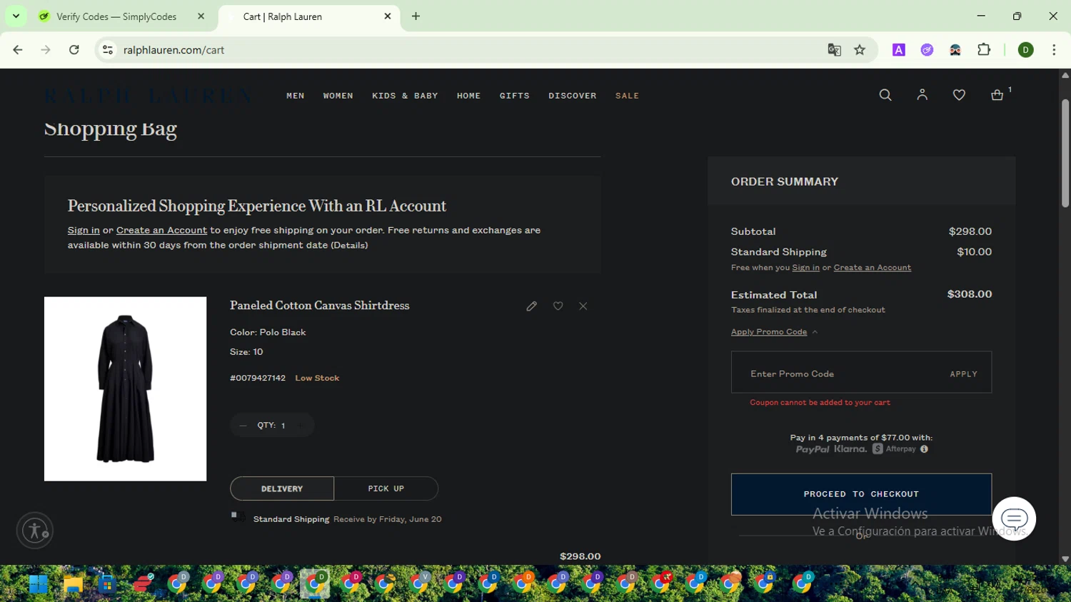This screenshot has height=602, width=1071.
Task: Open the tab search dropdown arrow
Action: 16,16
